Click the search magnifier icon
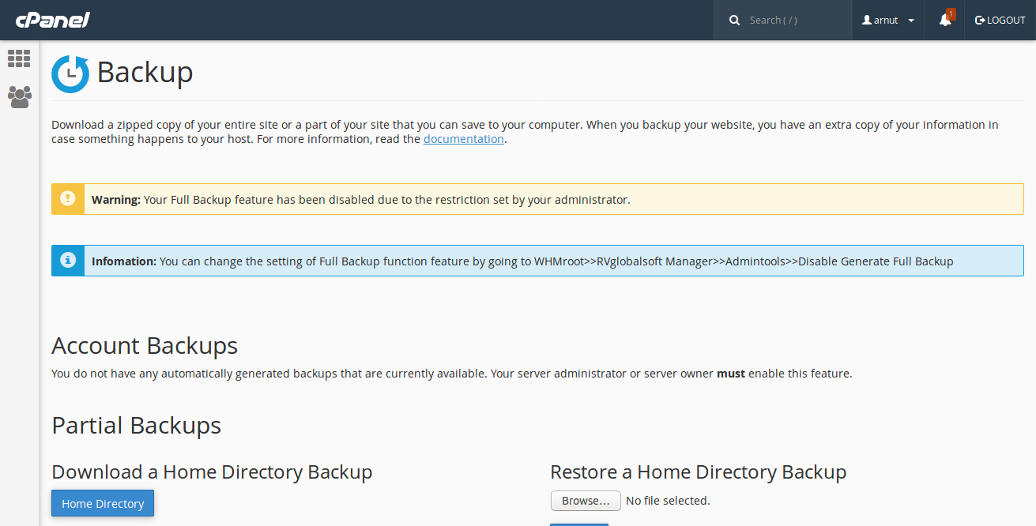Image resolution: width=1036 pixels, height=526 pixels. coord(734,20)
